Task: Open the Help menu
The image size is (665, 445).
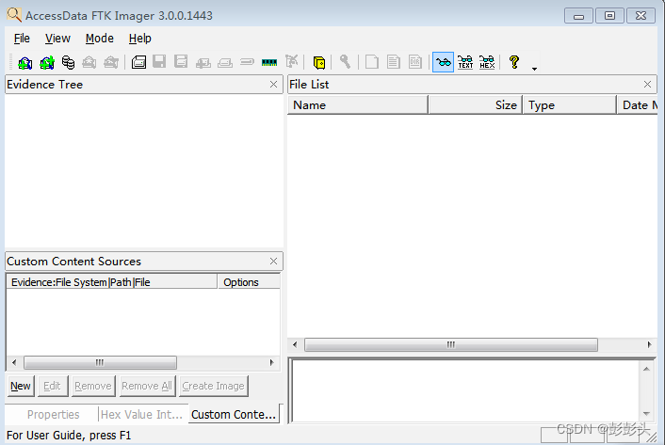Action: pyautogui.click(x=140, y=39)
